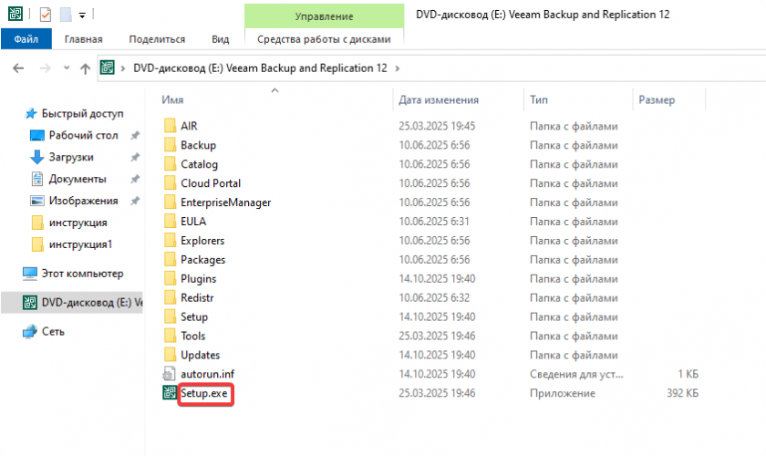Collapse the Быстрый доступ tree section

12,114
